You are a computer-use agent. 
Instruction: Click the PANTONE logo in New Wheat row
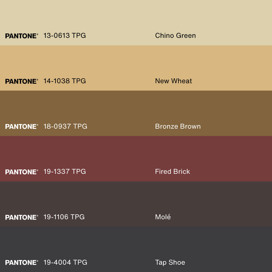tap(21, 81)
